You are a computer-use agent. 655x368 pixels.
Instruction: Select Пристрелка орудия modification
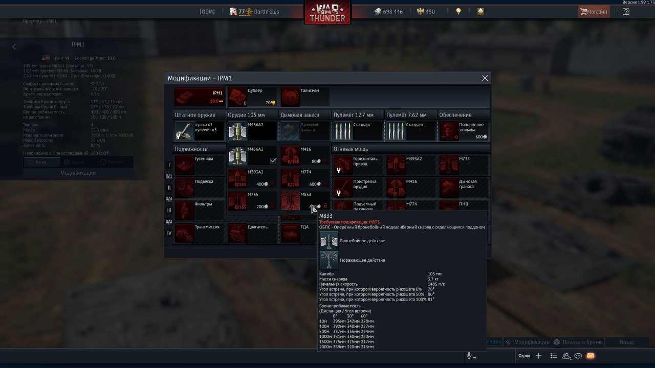pyautogui.click(x=358, y=188)
